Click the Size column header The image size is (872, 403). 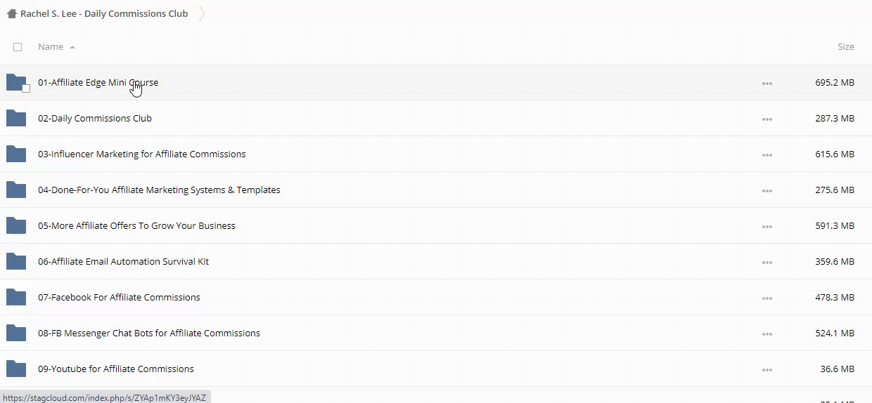pos(845,47)
